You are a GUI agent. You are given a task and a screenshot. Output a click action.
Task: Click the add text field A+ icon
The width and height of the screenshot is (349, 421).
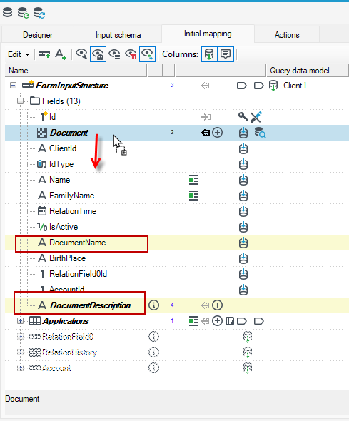[x=61, y=54]
